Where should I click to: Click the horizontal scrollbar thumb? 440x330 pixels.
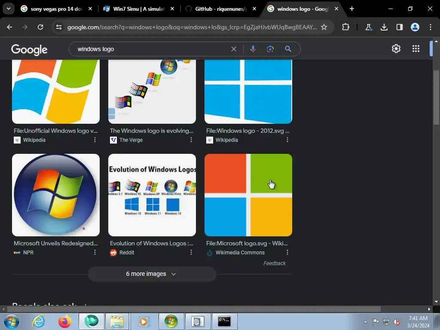tap(194, 309)
